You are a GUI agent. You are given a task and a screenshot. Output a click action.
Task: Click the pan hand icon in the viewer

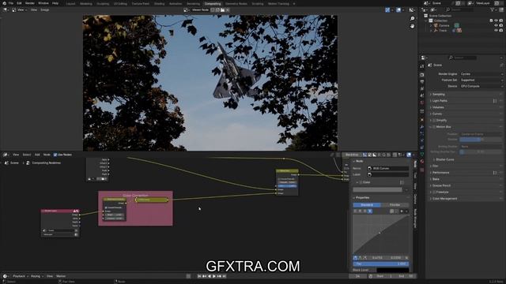[x=412, y=26]
